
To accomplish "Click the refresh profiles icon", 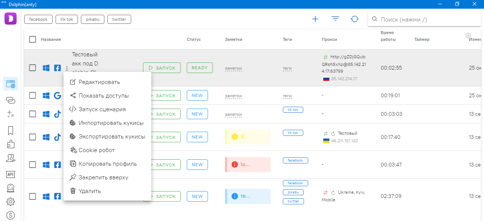I will (x=355, y=19).
